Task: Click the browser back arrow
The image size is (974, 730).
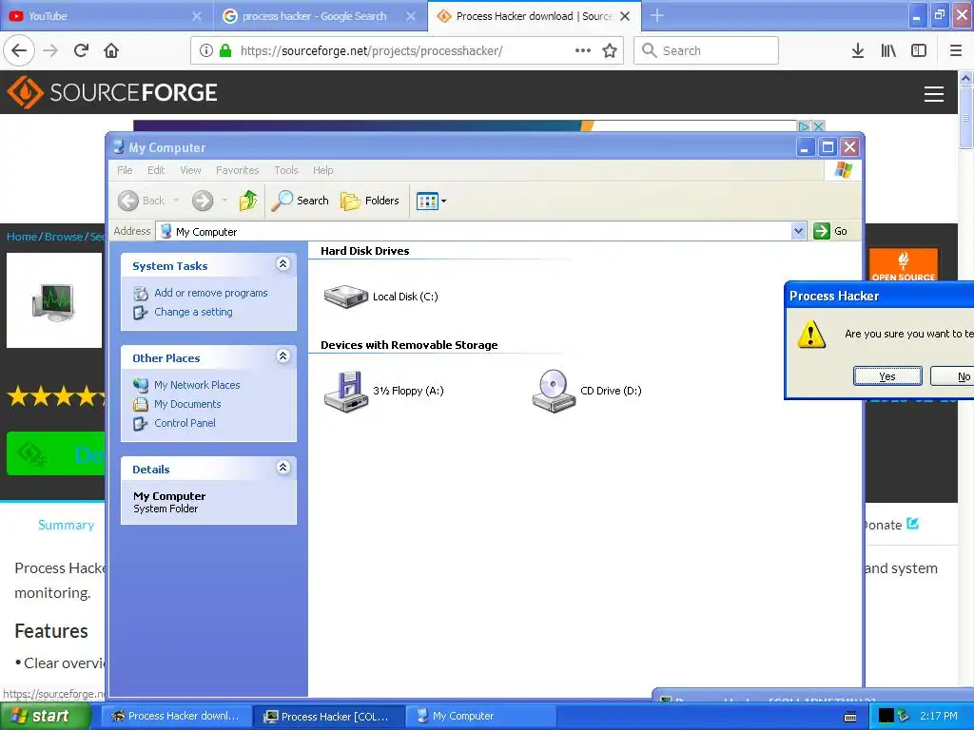Action: [19, 50]
